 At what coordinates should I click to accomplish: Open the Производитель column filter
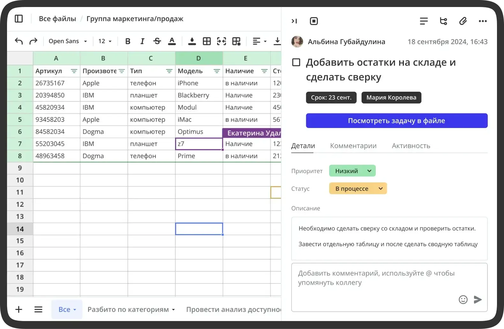click(x=122, y=71)
